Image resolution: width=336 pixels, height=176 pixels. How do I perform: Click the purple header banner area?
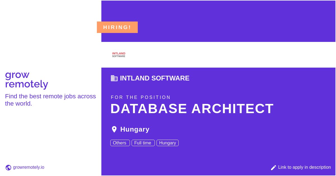click(218, 21)
